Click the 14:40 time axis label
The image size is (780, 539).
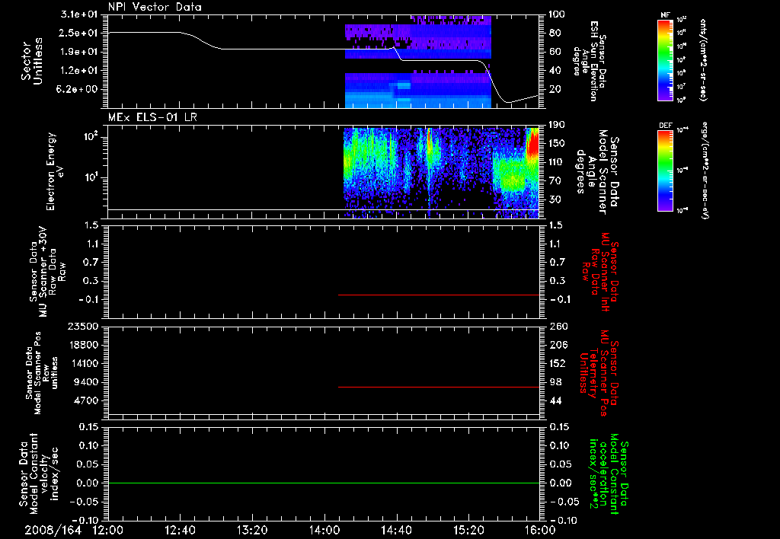tap(396, 530)
